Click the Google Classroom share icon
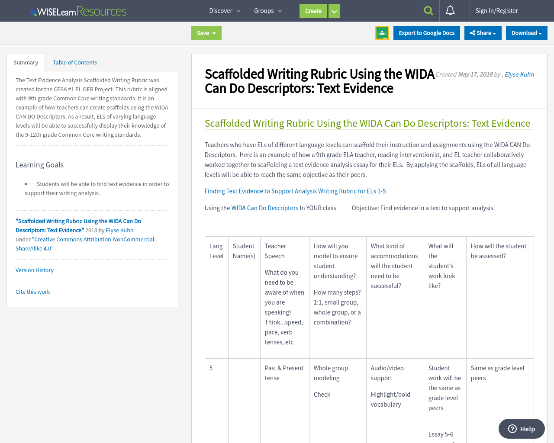 (x=382, y=32)
